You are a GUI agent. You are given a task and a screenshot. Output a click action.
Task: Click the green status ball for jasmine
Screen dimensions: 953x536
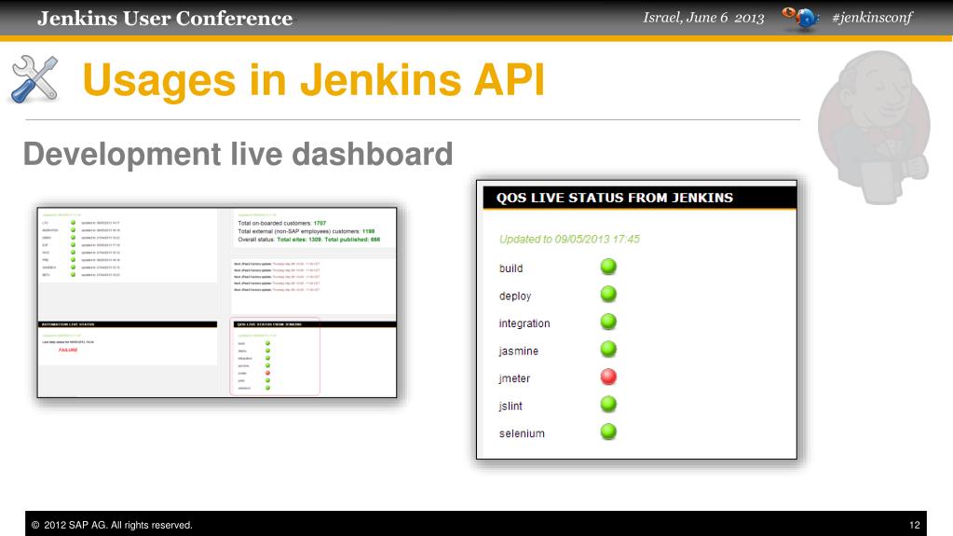click(608, 350)
